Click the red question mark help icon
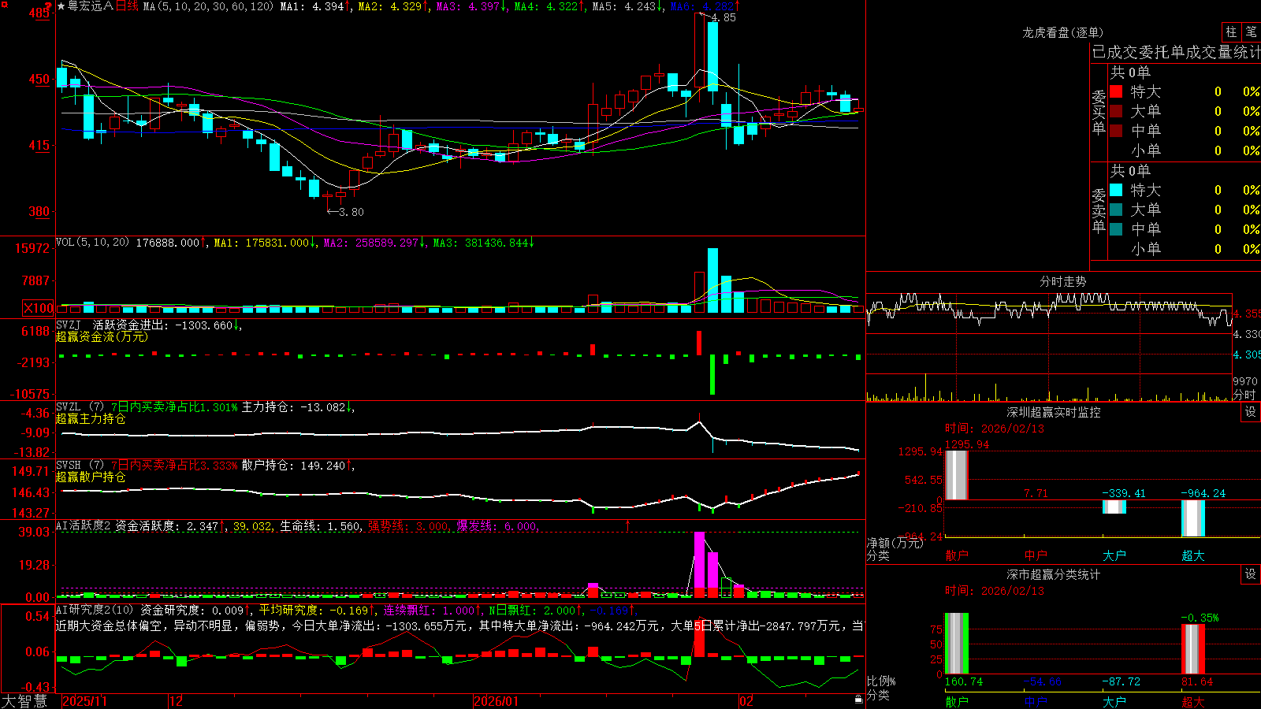Screen dimensions: 1261x709 [49, 6]
